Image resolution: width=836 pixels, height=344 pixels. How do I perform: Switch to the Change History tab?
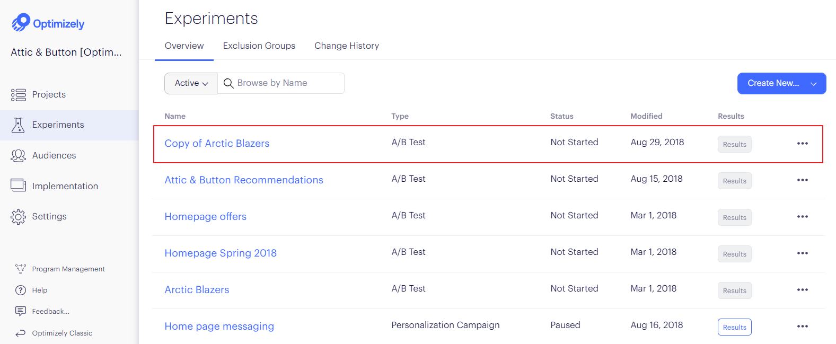click(x=347, y=46)
